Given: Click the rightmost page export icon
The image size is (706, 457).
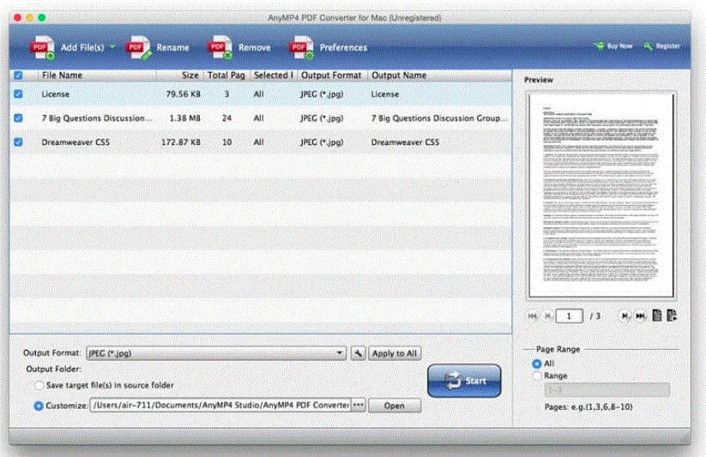Looking at the screenshot, I should (672, 316).
